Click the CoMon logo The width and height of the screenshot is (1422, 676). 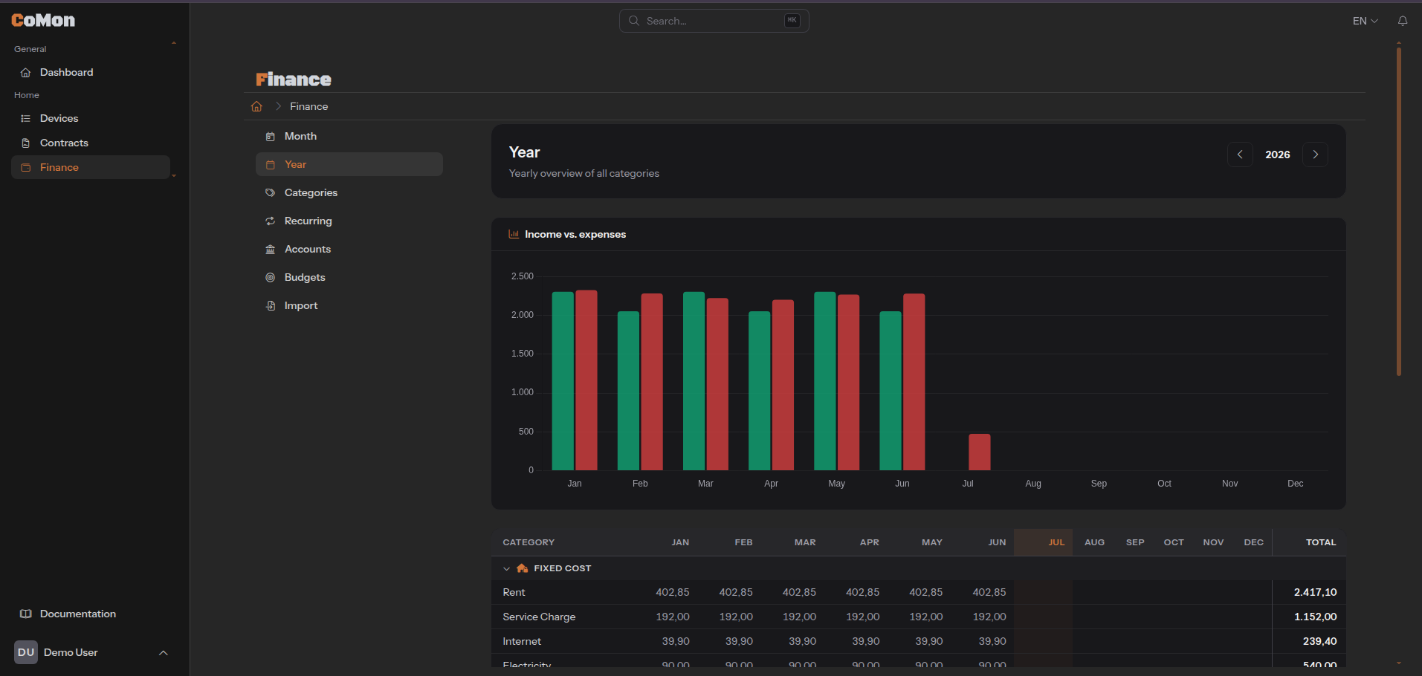click(x=43, y=20)
